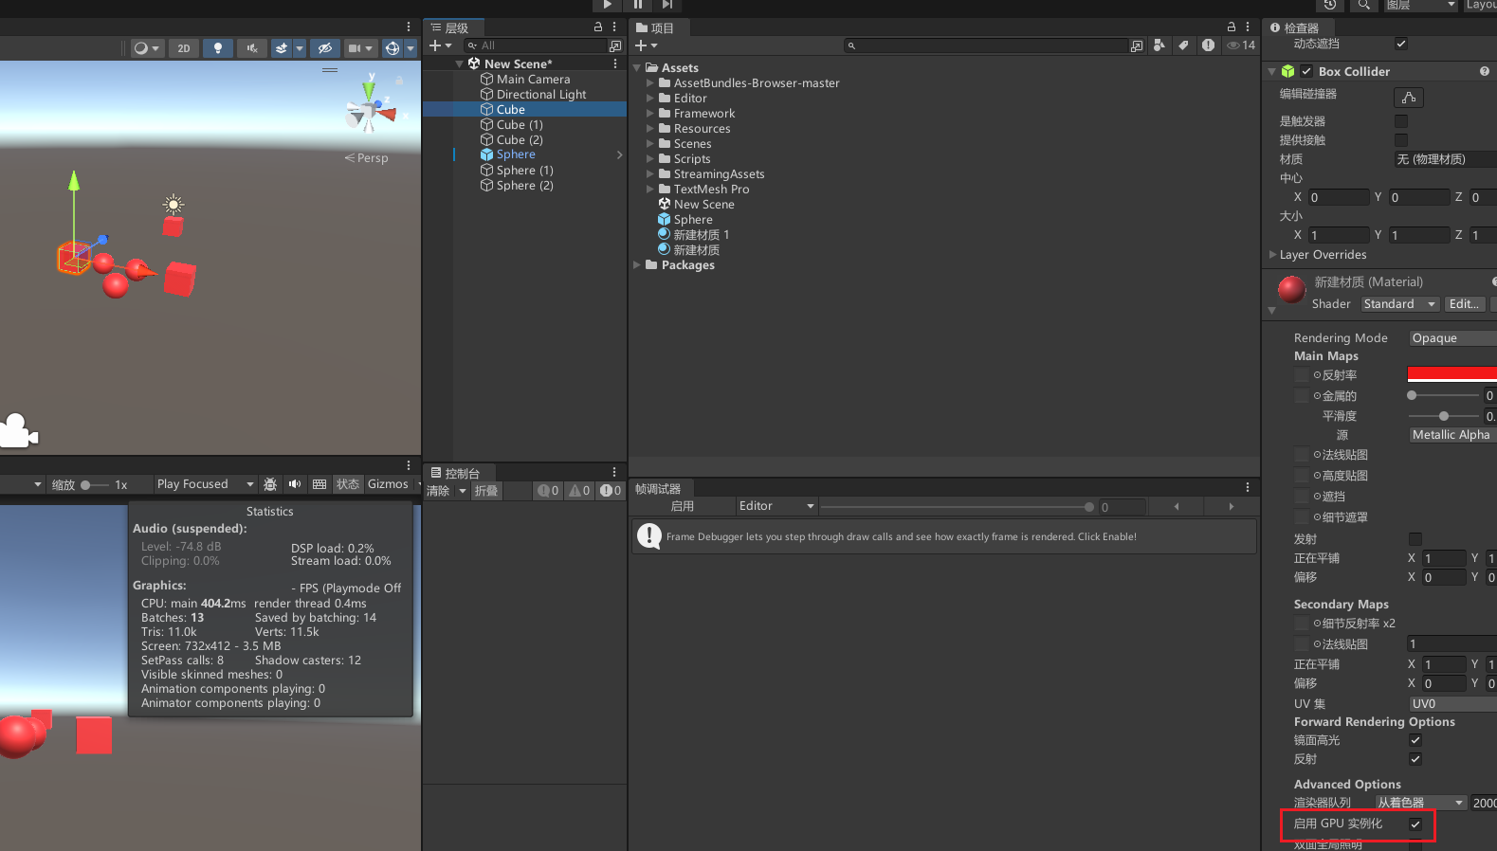Viewport: 1497px width, 851px height.
Task: Click the Play button in top toolbar
Action: [x=608, y=5]
